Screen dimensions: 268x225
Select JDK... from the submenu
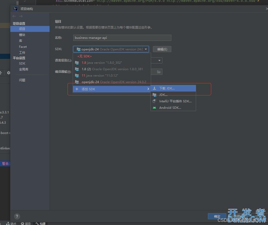click(x=163, y=95)
